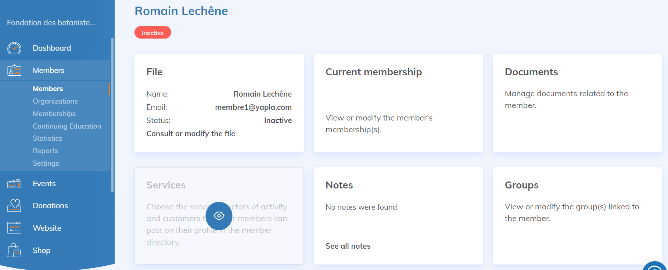
Task: Click See all notes link
Action: point(348,246)
